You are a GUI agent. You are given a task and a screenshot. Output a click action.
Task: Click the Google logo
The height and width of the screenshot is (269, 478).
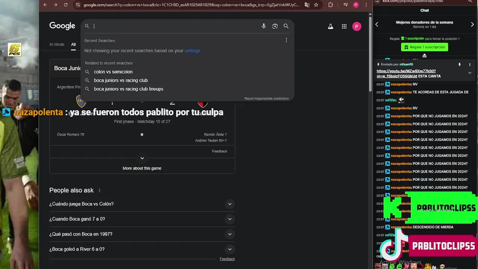click(62, 26)
